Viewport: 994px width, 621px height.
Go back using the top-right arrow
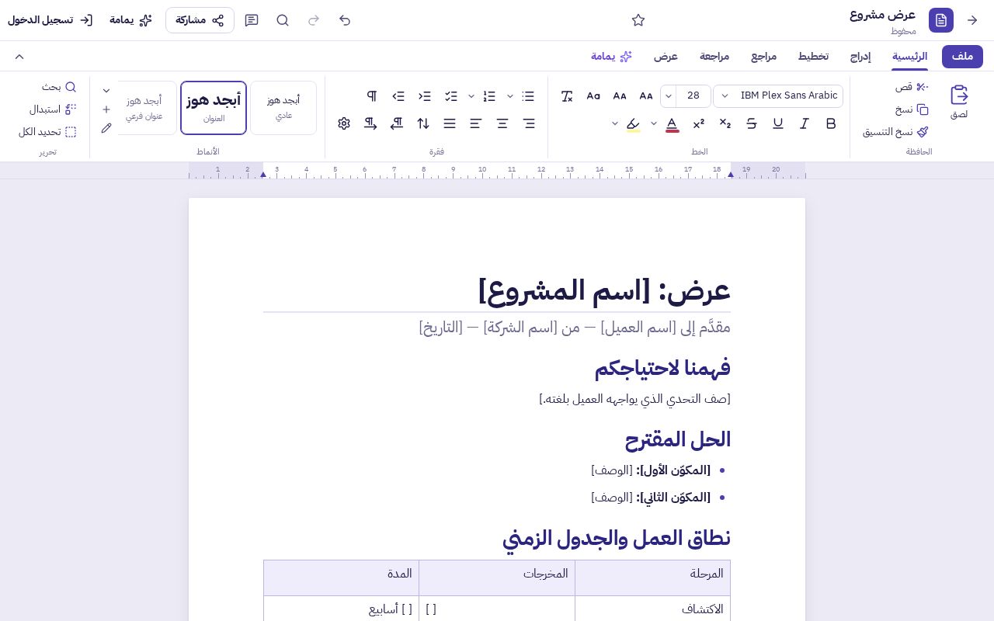point(972,20)
